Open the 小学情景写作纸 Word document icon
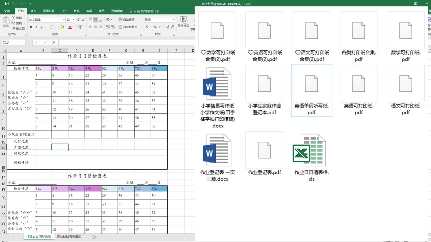 coord(217,83)
